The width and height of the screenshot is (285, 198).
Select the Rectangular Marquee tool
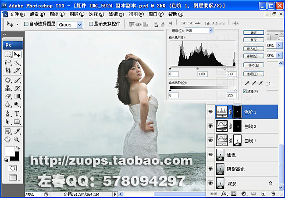(x=8, y=54)
